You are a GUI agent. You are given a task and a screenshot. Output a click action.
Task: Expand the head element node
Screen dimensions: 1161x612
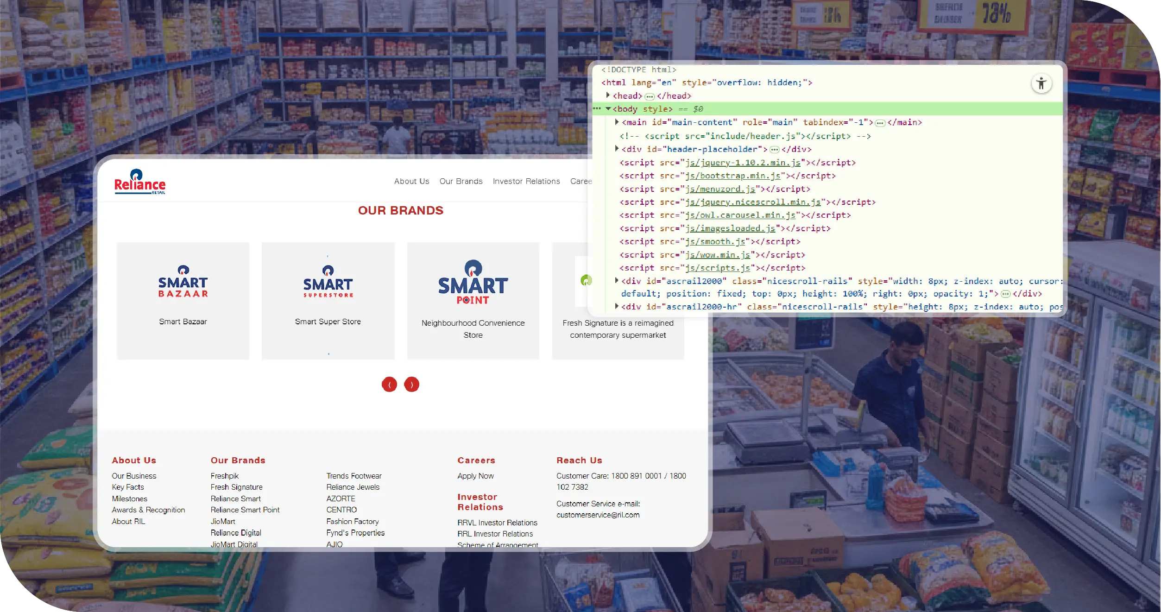(608, 95)
